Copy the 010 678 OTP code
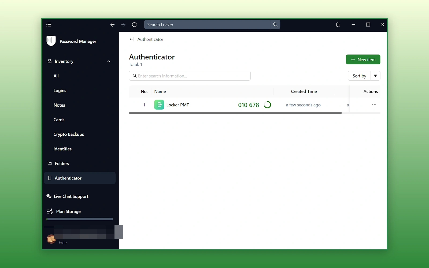 249,105
